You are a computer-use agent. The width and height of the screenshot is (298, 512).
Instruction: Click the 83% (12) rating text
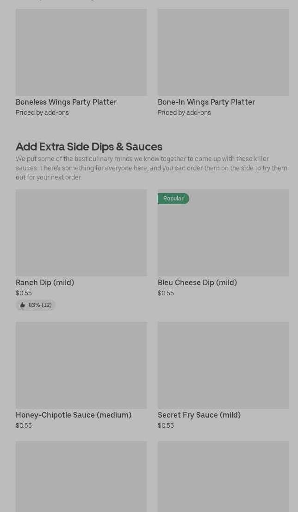pyautogui.click(x=40, y=305)
